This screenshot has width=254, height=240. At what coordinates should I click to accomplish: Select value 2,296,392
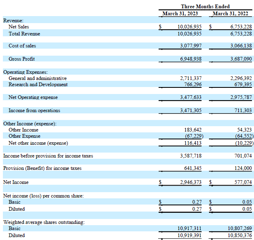point(241,78)
